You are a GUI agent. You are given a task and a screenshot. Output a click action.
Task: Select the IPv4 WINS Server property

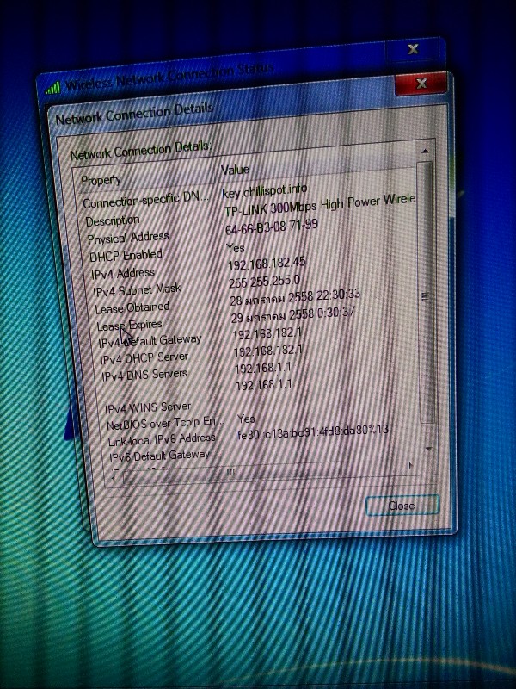tap(148, 407)
